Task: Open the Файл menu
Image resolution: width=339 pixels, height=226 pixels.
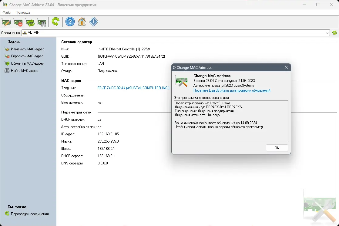Action: [x=7, y=12]
